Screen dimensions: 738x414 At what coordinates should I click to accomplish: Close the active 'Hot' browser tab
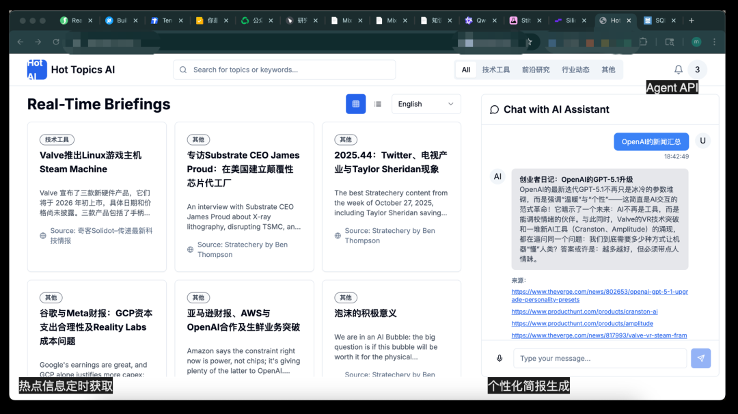pos(629,20)
